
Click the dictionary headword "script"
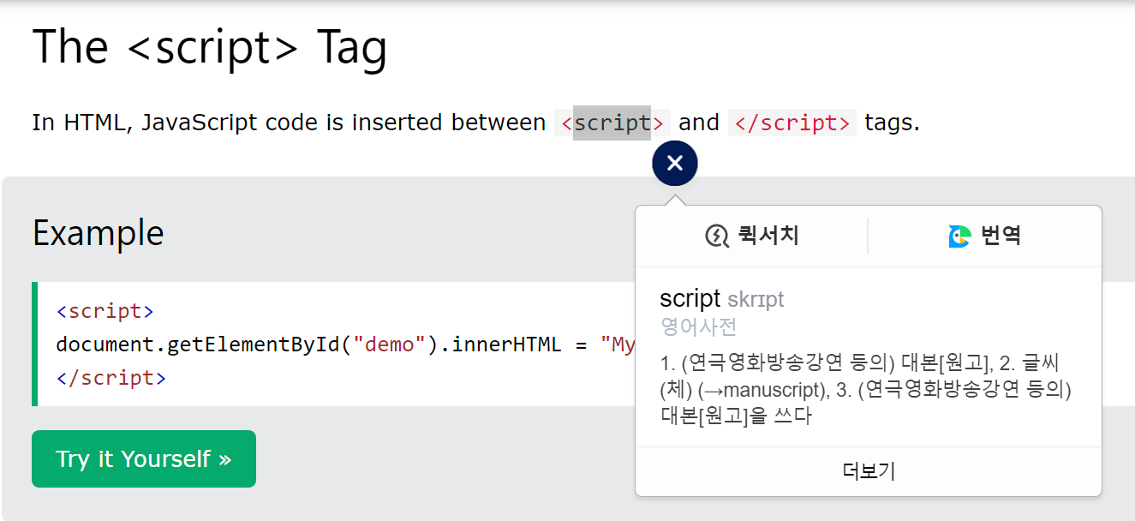[690, 299]
